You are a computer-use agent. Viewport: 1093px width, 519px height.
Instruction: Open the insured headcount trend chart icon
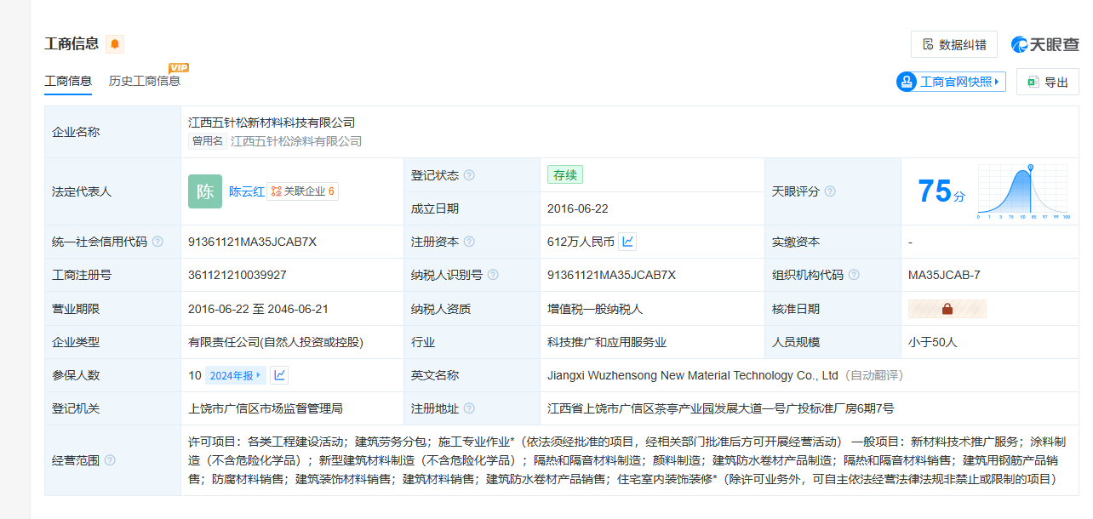point(279,375)
